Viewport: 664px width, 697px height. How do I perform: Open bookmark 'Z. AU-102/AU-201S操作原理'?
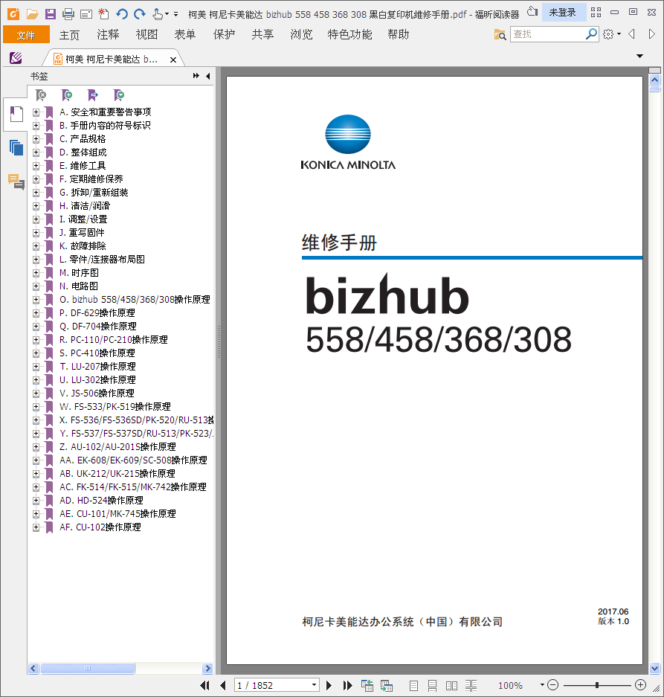coord(117,447)
